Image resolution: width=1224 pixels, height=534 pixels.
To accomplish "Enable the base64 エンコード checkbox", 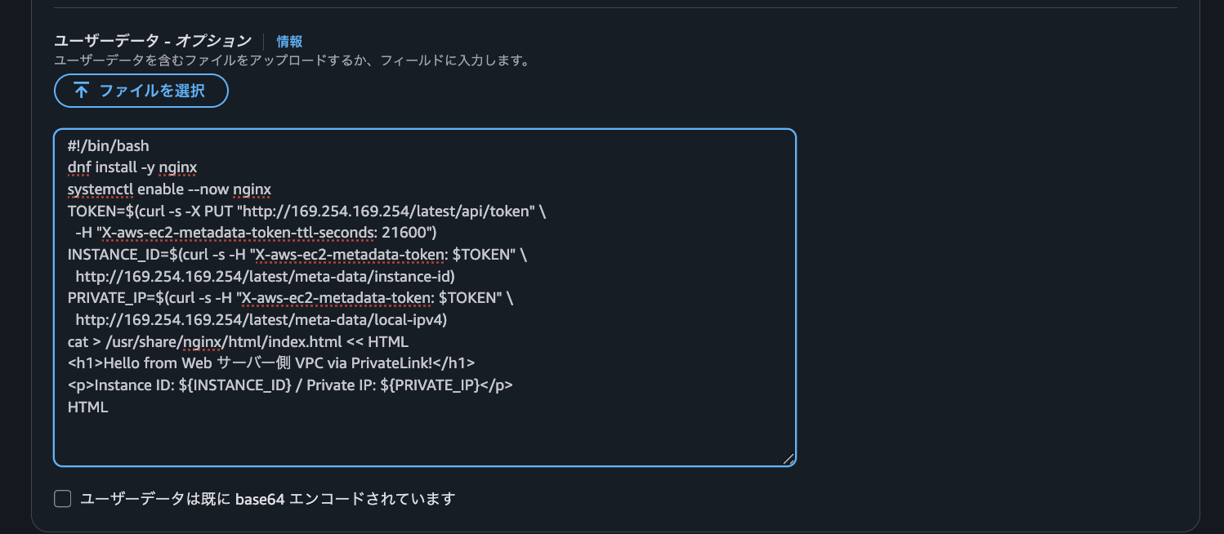I will pyautogui.click(x=62, y=498).
